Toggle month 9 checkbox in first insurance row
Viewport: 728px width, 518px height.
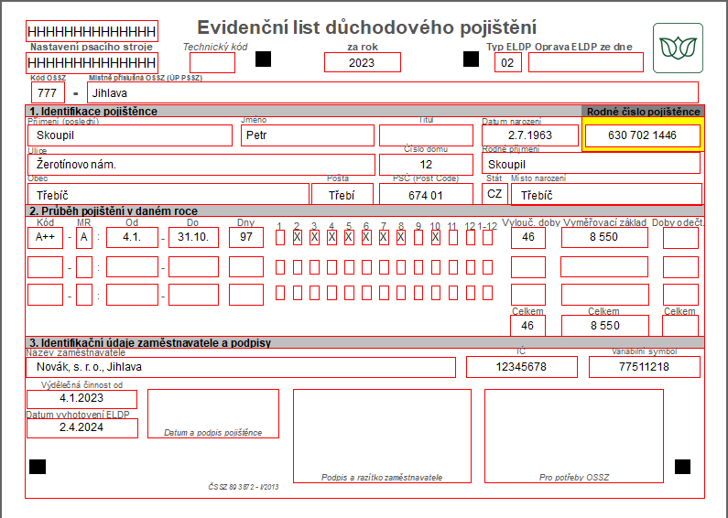pos(418,238)
